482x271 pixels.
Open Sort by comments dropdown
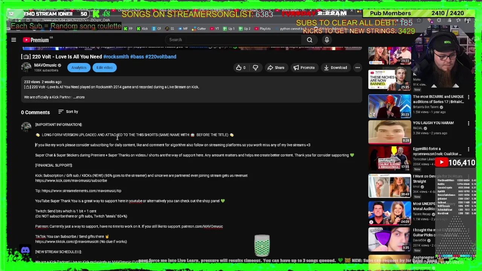click(x=68, y=111)
